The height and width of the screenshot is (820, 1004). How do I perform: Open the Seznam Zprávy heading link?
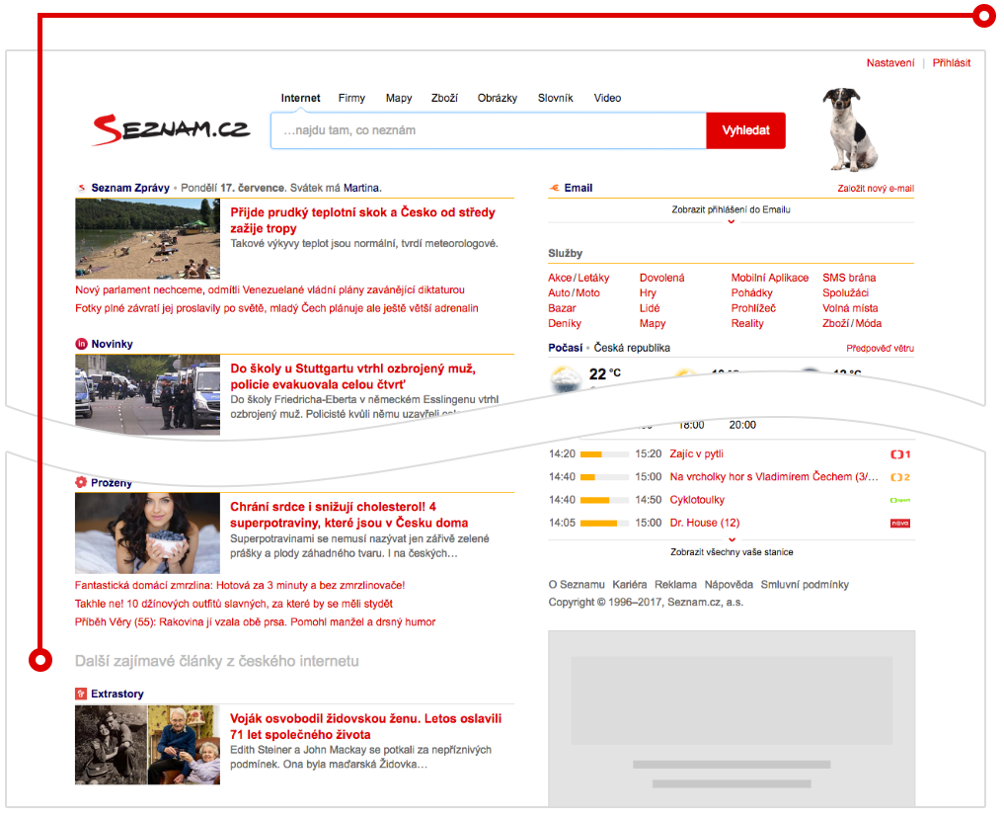[130, 188]
